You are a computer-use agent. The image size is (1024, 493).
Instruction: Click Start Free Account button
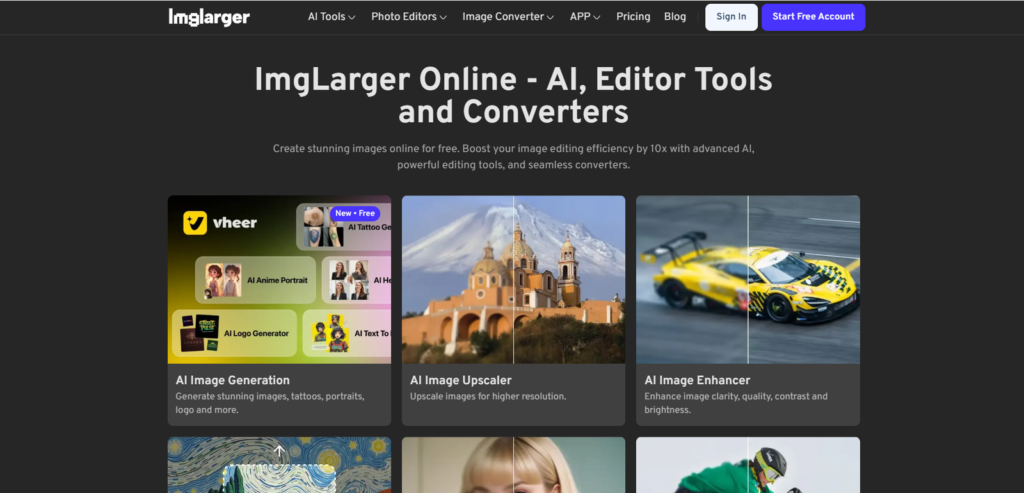813,17
